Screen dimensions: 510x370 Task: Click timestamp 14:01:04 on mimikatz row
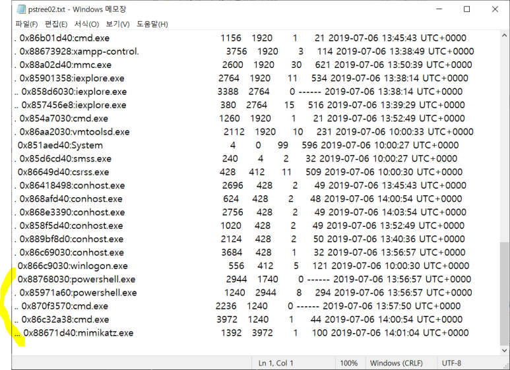tap(402, 332)
